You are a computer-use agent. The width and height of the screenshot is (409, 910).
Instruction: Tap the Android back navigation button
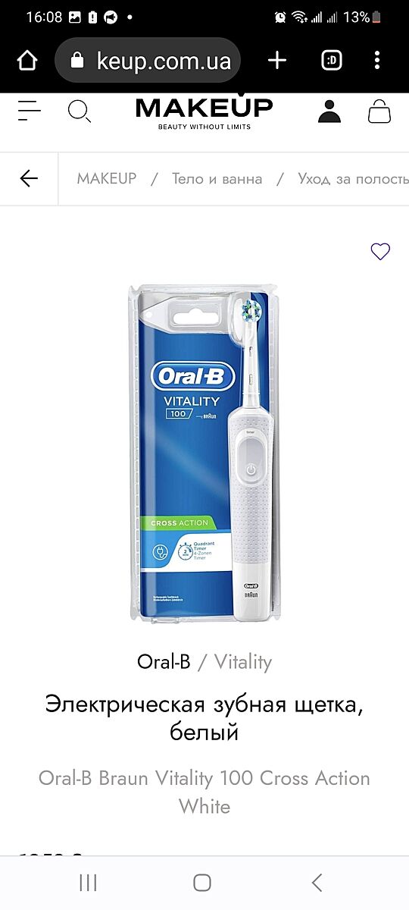click(x=317, y=882)
